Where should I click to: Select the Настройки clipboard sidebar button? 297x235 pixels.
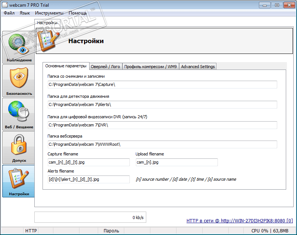pos(19,181)
